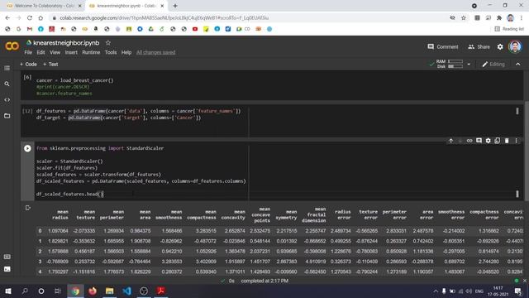Open the Windows Start menu
Screen dimensions: 529x298
pyautogui.click(x=8, y=291)
